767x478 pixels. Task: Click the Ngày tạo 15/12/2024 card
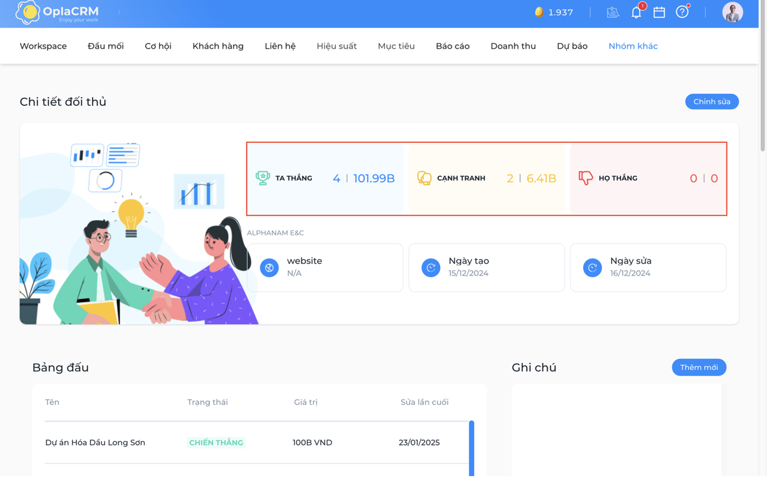tap(486, 268)
